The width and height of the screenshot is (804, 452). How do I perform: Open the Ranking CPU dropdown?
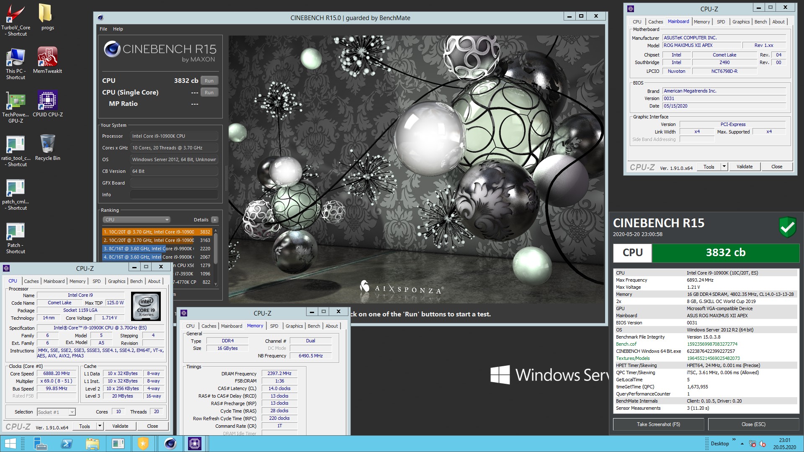[x=137, y=220]
